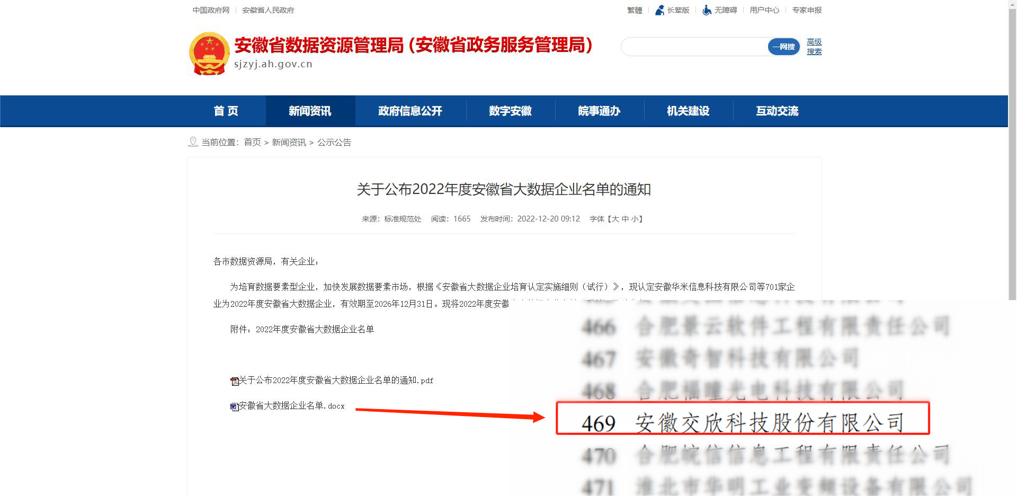The image size is (1017, 496).
Task: Open 数字安徽 navigation tab
Action: [510, 111]
